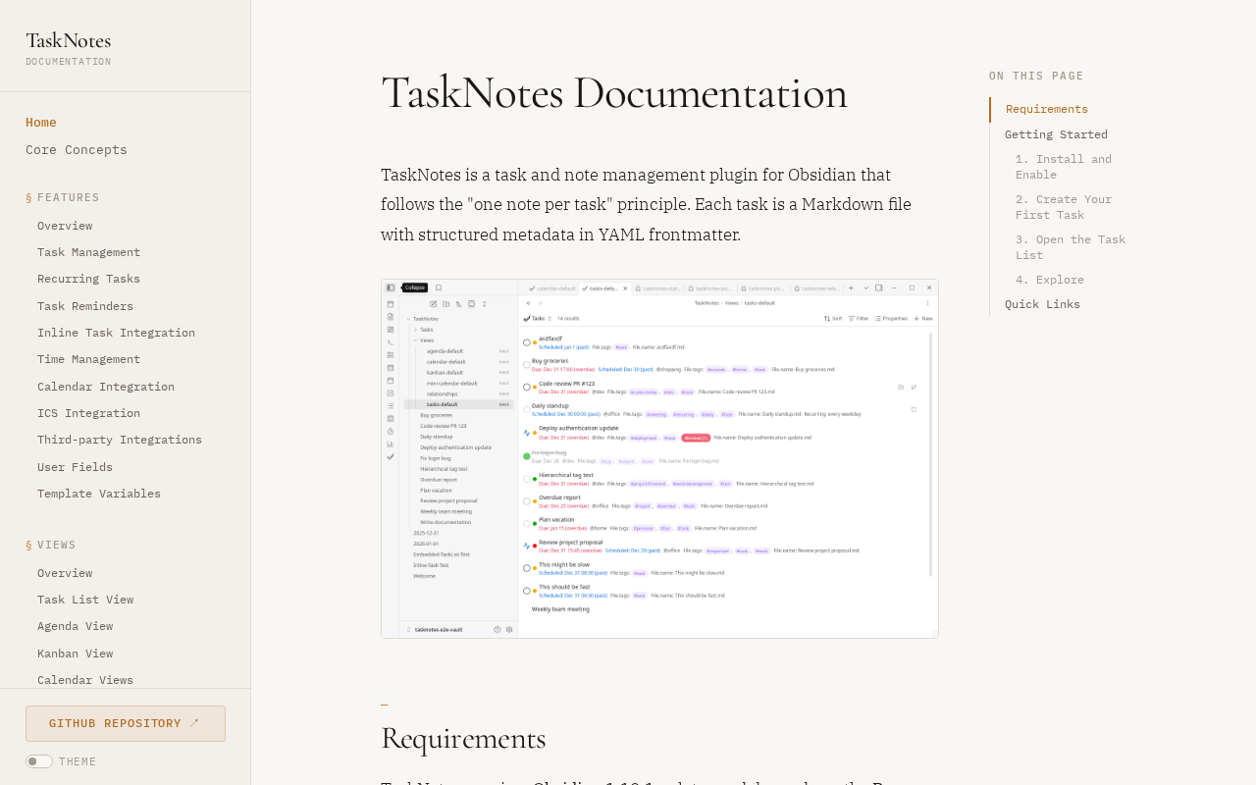Jump to Requirements in On This Page
This screenshot has width=1256, height=785.
pyautogui.click(x=1047, y=109)
